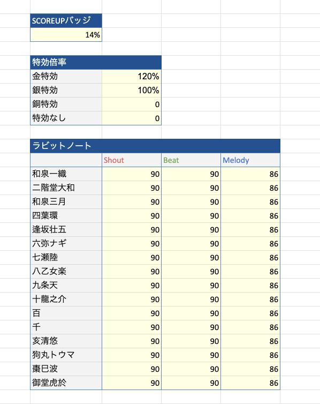Screen dimensions: 320x404
Task: Select the SCOREUPバッジ 14% value cell
Action: (66, 34)
